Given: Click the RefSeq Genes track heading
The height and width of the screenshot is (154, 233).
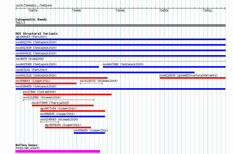Looking at the screenshot, I should (27, 145).
